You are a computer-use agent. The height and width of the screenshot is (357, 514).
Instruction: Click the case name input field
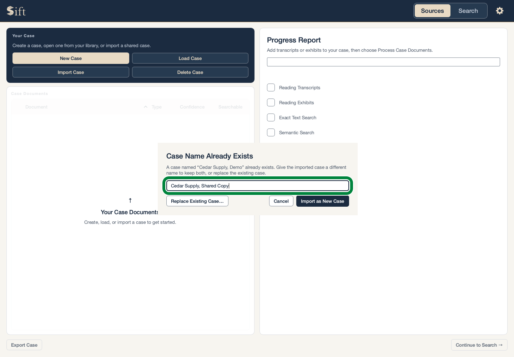(x=258, y=186)
